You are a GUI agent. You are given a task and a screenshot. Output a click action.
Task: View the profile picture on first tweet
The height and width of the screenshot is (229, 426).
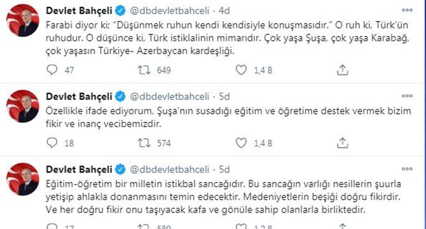[22, 20]
